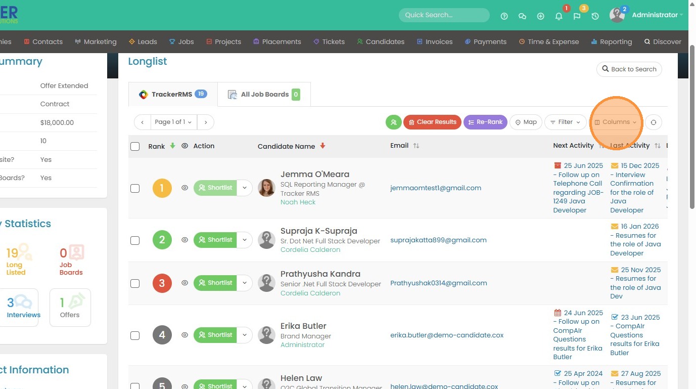Sort the Last Activity column arrows
The height and width of the screenshot is (389, 696).
pos(657,146)
